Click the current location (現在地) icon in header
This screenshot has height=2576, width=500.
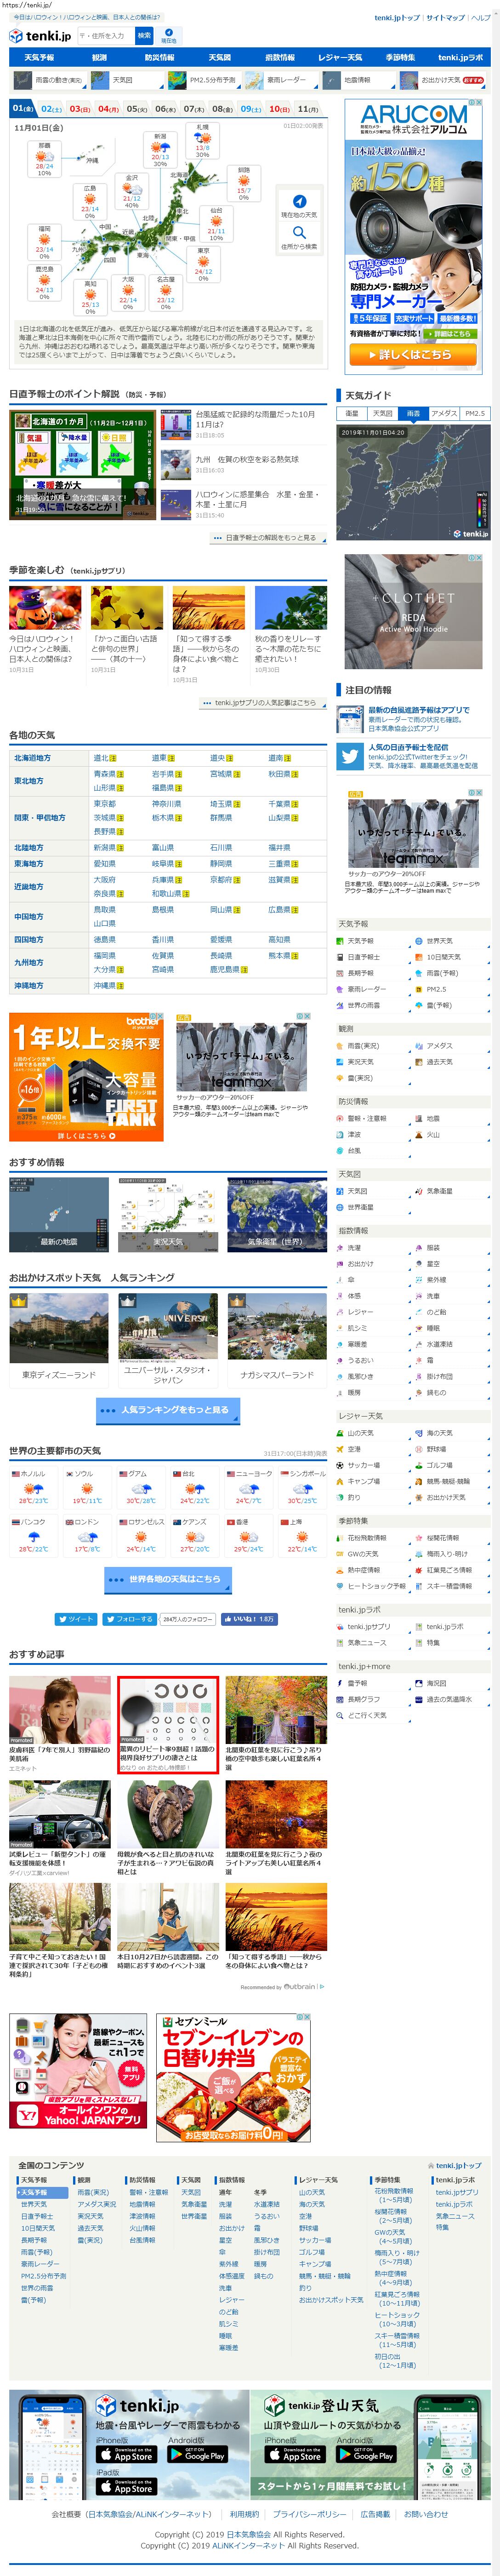click(169, 35)
